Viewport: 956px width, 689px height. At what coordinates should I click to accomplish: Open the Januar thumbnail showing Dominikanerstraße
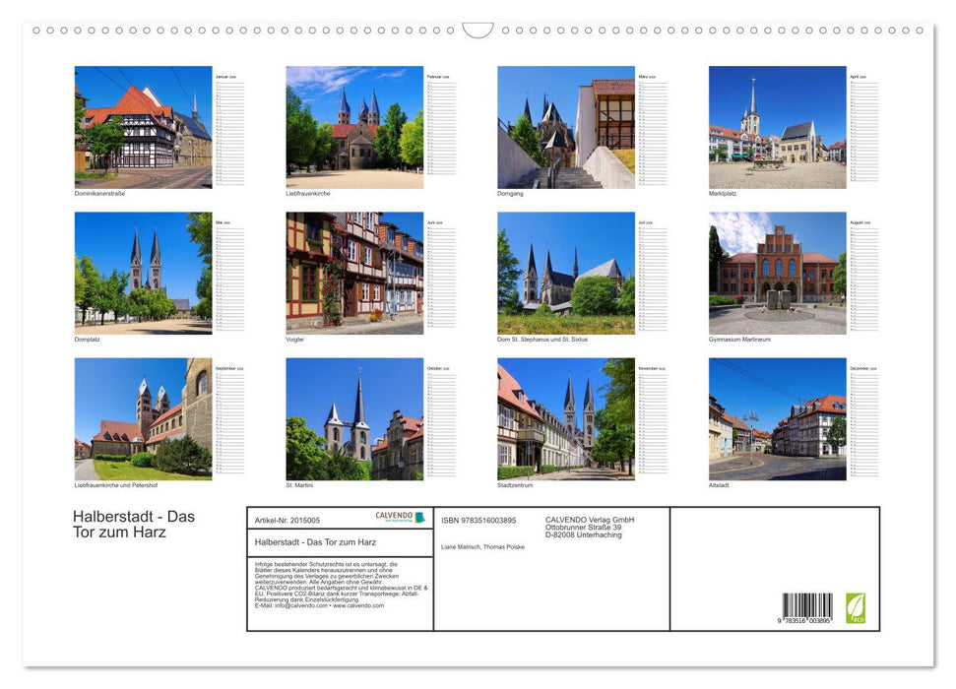pos(143,128)
